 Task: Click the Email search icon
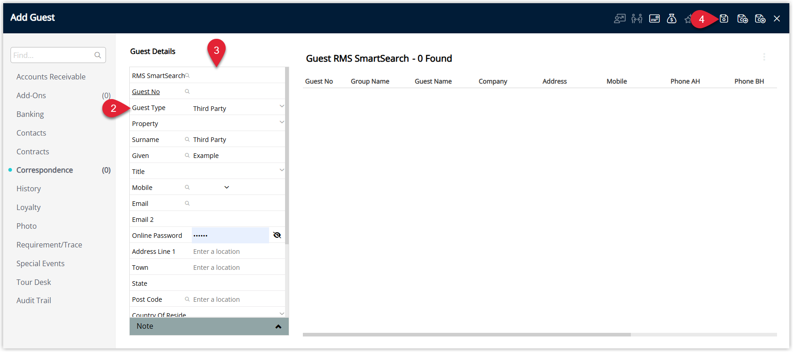187,204
